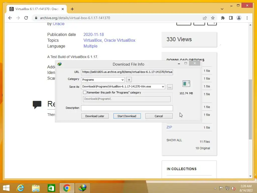Close the VirtualBox 6.1.17 tab

click(62, 9)
